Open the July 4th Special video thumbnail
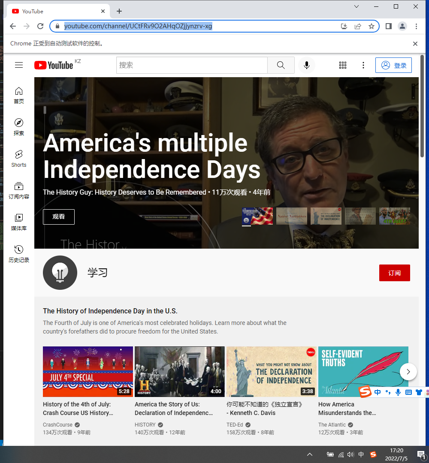 [88, 372]
